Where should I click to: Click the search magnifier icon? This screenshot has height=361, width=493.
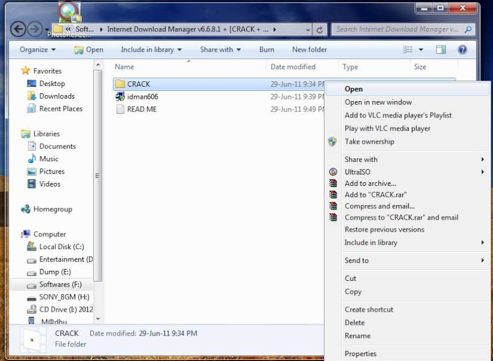click(468, 29)
